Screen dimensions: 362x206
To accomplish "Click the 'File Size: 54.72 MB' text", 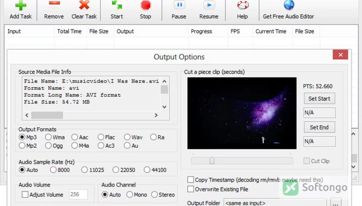I will point(57,102).
